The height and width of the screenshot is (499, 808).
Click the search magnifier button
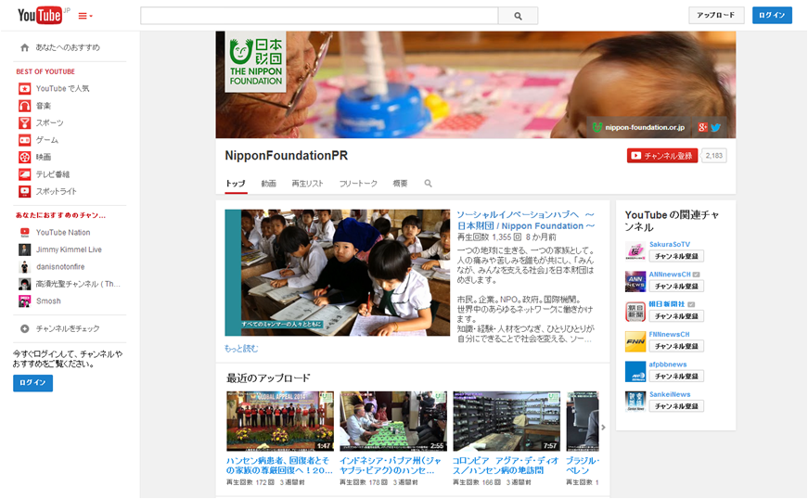click(518, 16)
